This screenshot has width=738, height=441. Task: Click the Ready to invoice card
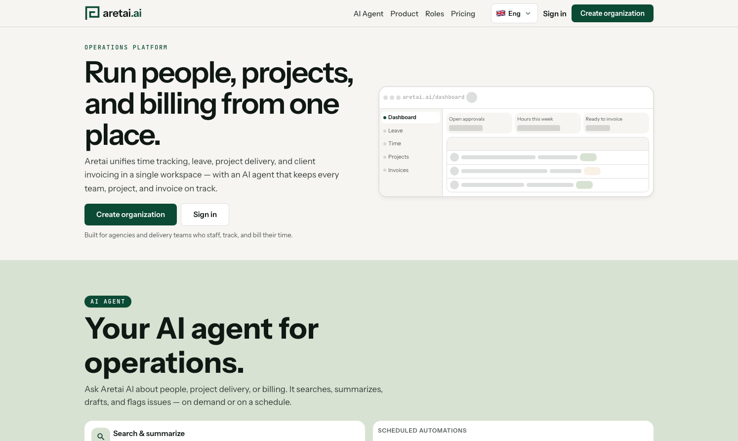coord(616,123)
